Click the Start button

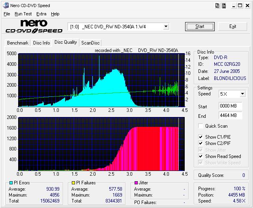tap(200, 26)
